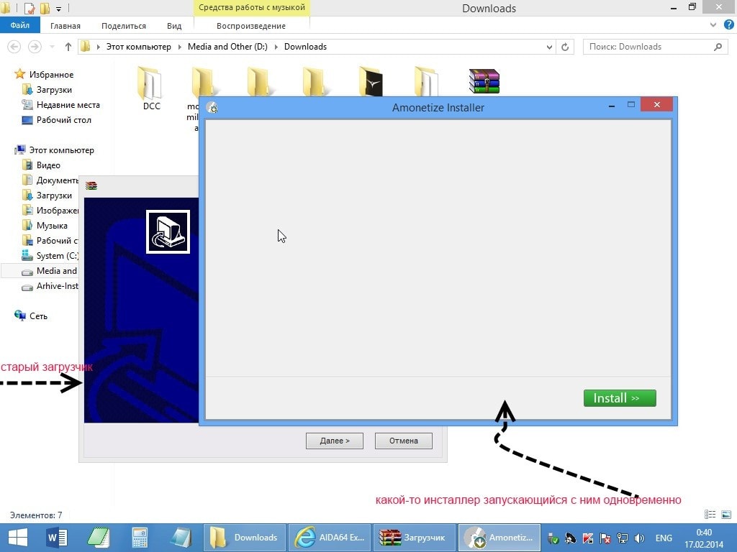Image resolution: width=737 pixels, height=552 pixels.
Task: Open the Файл ribbon tab
Action: coord(19,25)
